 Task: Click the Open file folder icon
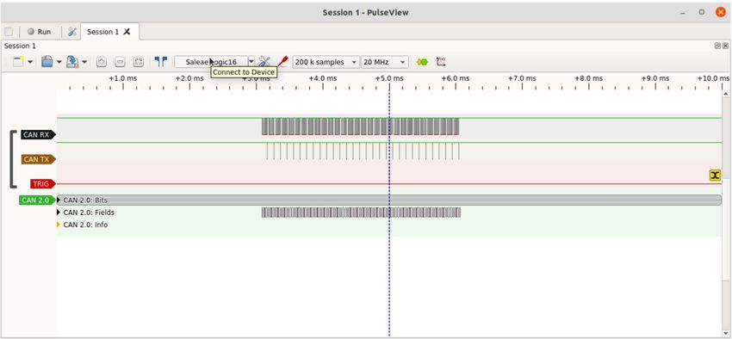pos(47,62)
